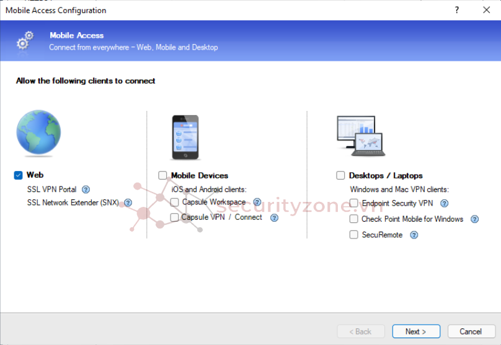Check the SecuRemote client option
This screenshot has height=345, width=501.
click(x=353, y=235)
